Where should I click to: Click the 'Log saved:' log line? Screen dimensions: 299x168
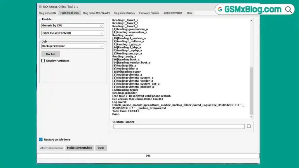pyautogui.click(x=119, y=102)
